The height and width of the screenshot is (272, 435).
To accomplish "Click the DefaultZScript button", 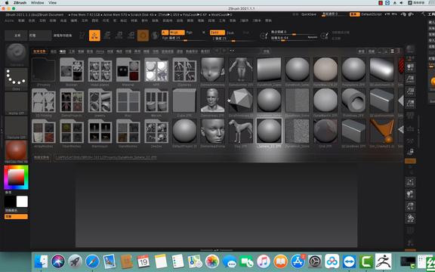I will tap(372, 14).
